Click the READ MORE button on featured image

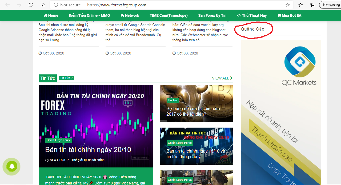[x=140, y=158]
